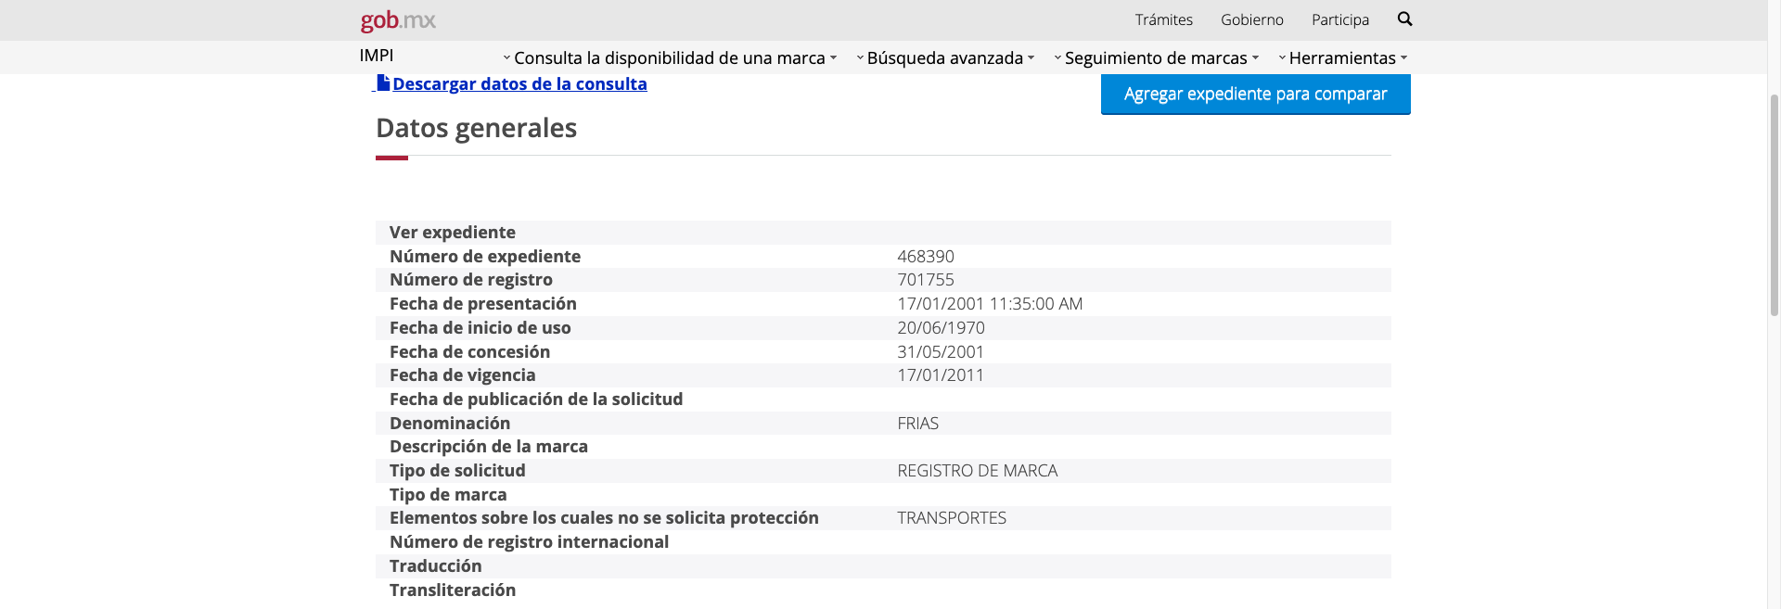Viewport: 1781px width, 609px height.
Task: Click the Datos generales heading
Action: click(476, 128)
